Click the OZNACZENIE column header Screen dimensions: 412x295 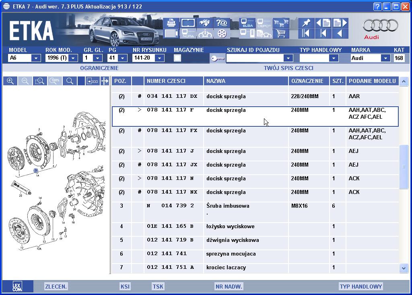click(309, 81)
